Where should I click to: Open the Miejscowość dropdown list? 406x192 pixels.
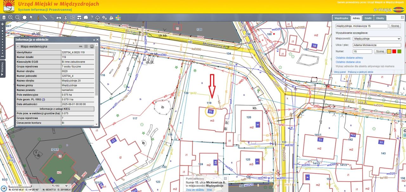(x=377, y=39)
